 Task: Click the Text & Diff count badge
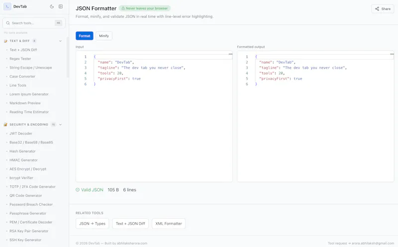(34, 41)
